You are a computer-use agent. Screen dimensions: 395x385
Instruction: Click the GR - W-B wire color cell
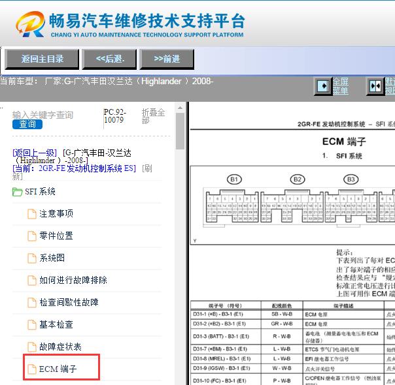282,324
